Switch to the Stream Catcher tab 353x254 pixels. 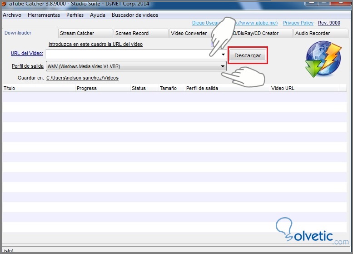point(85,33)
